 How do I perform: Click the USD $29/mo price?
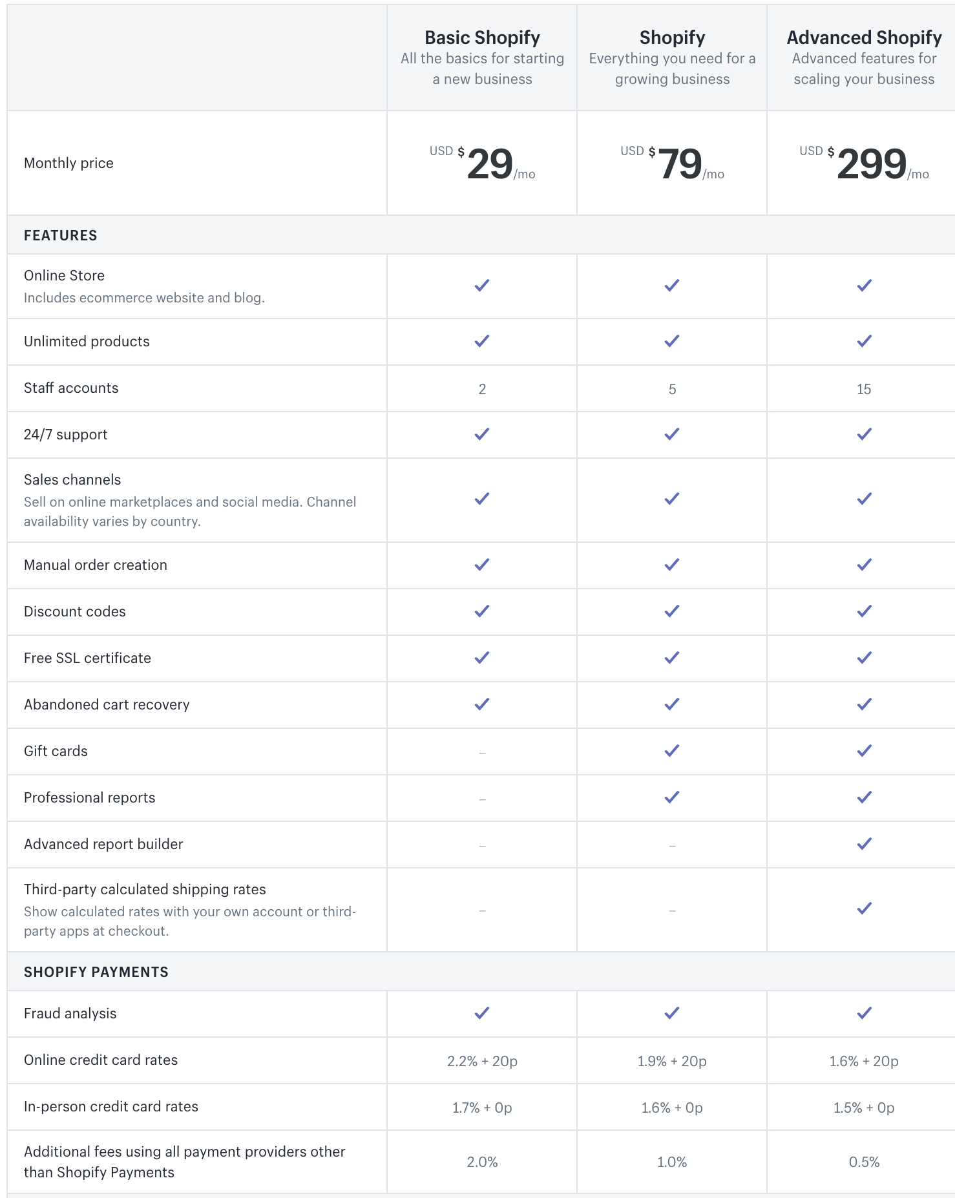pos(483,163)
